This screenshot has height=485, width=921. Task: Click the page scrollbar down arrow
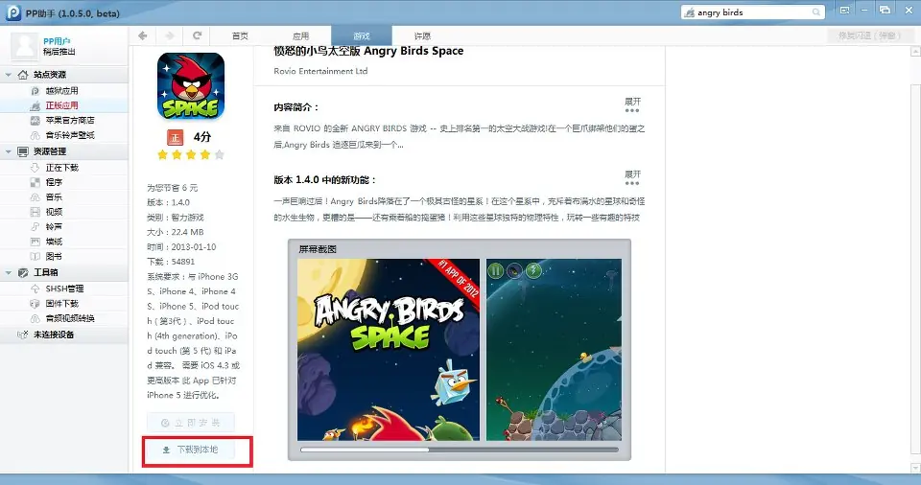(x=915, y=468)
